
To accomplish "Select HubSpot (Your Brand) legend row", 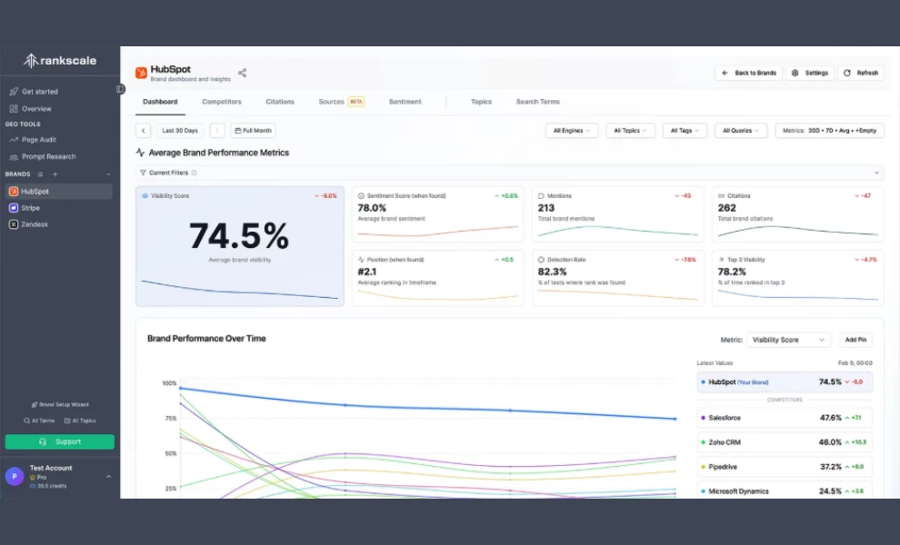I will pos(785,382).
